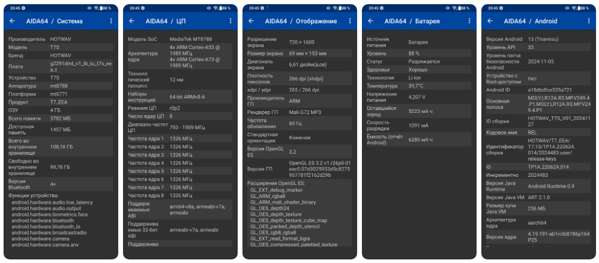Tap the Ревизия ЦП r0p2 row
599x263 pixels.
[x=180, y=108]
